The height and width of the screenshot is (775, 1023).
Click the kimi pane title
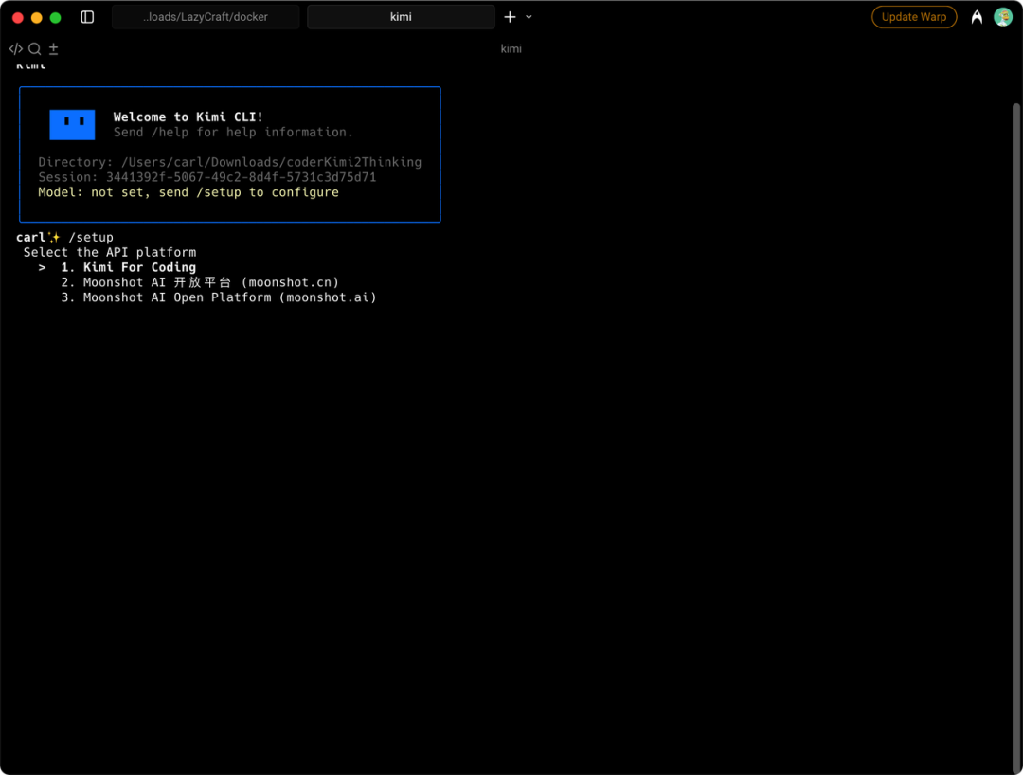coord(511,49)
